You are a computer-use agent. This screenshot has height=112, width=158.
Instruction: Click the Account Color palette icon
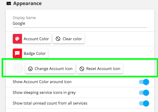(17, 39)
